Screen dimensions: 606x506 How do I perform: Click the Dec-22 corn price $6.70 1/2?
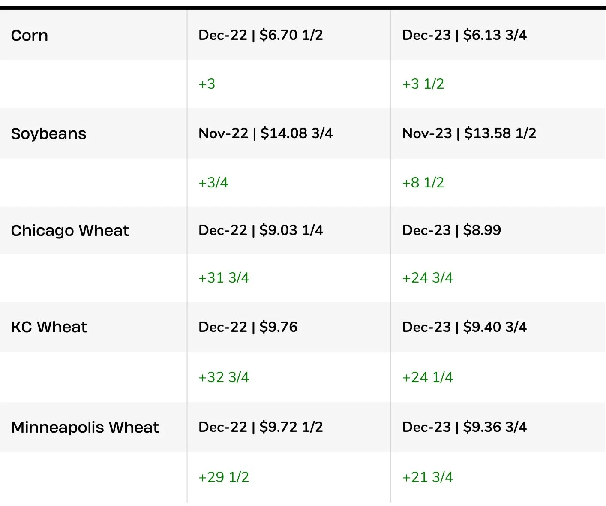261,35
